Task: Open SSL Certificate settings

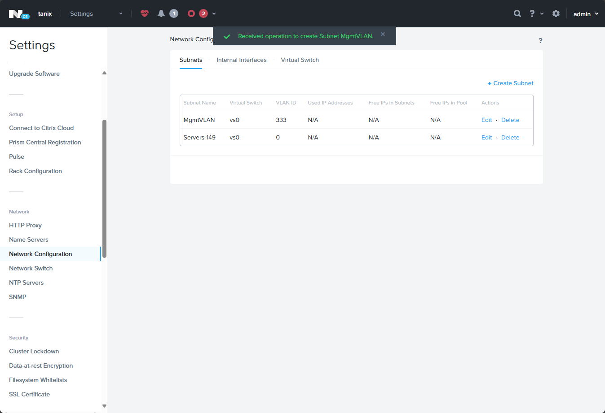Action: click(x=30, y=394)
